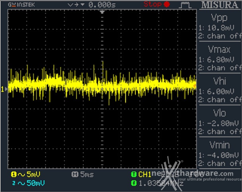242x192 pixels.
Task: Click the GW Instek logo
Action: (x=21, y=5)
